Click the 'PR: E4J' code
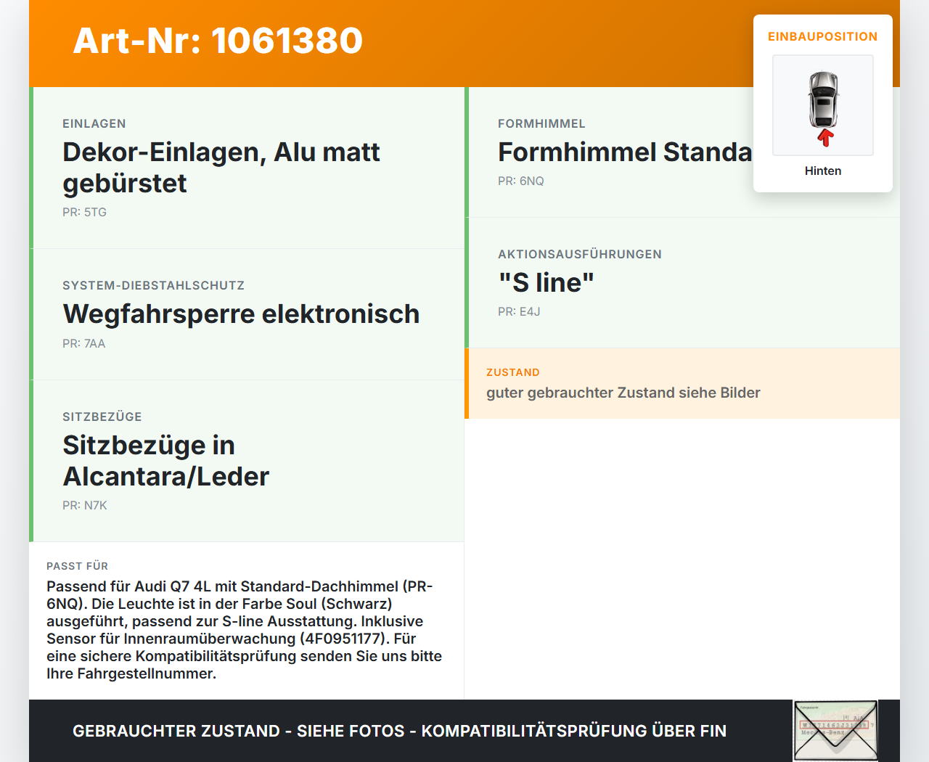 (x=519, y=311)
